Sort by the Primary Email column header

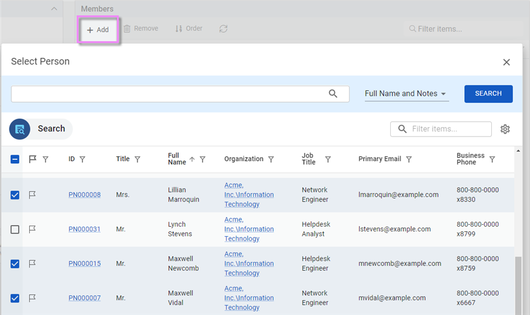tap(379, 159)
